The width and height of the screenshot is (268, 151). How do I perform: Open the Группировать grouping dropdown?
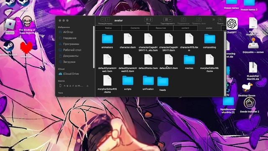[167, 20]
